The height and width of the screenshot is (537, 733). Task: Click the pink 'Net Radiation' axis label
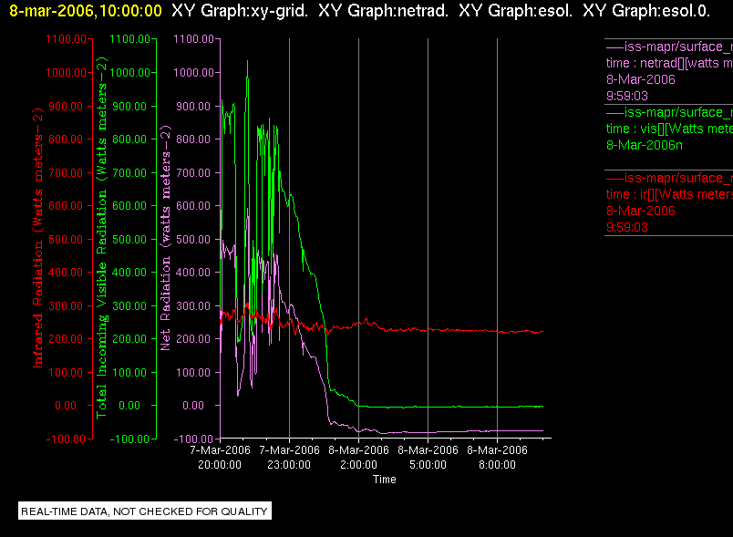click(166, 238)
